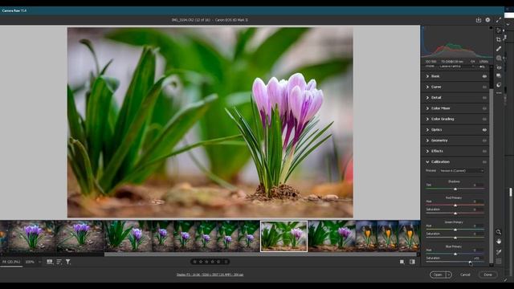514x289 pixels.
Task: Toggle the grid overlay icon
Action: point(499,261)
